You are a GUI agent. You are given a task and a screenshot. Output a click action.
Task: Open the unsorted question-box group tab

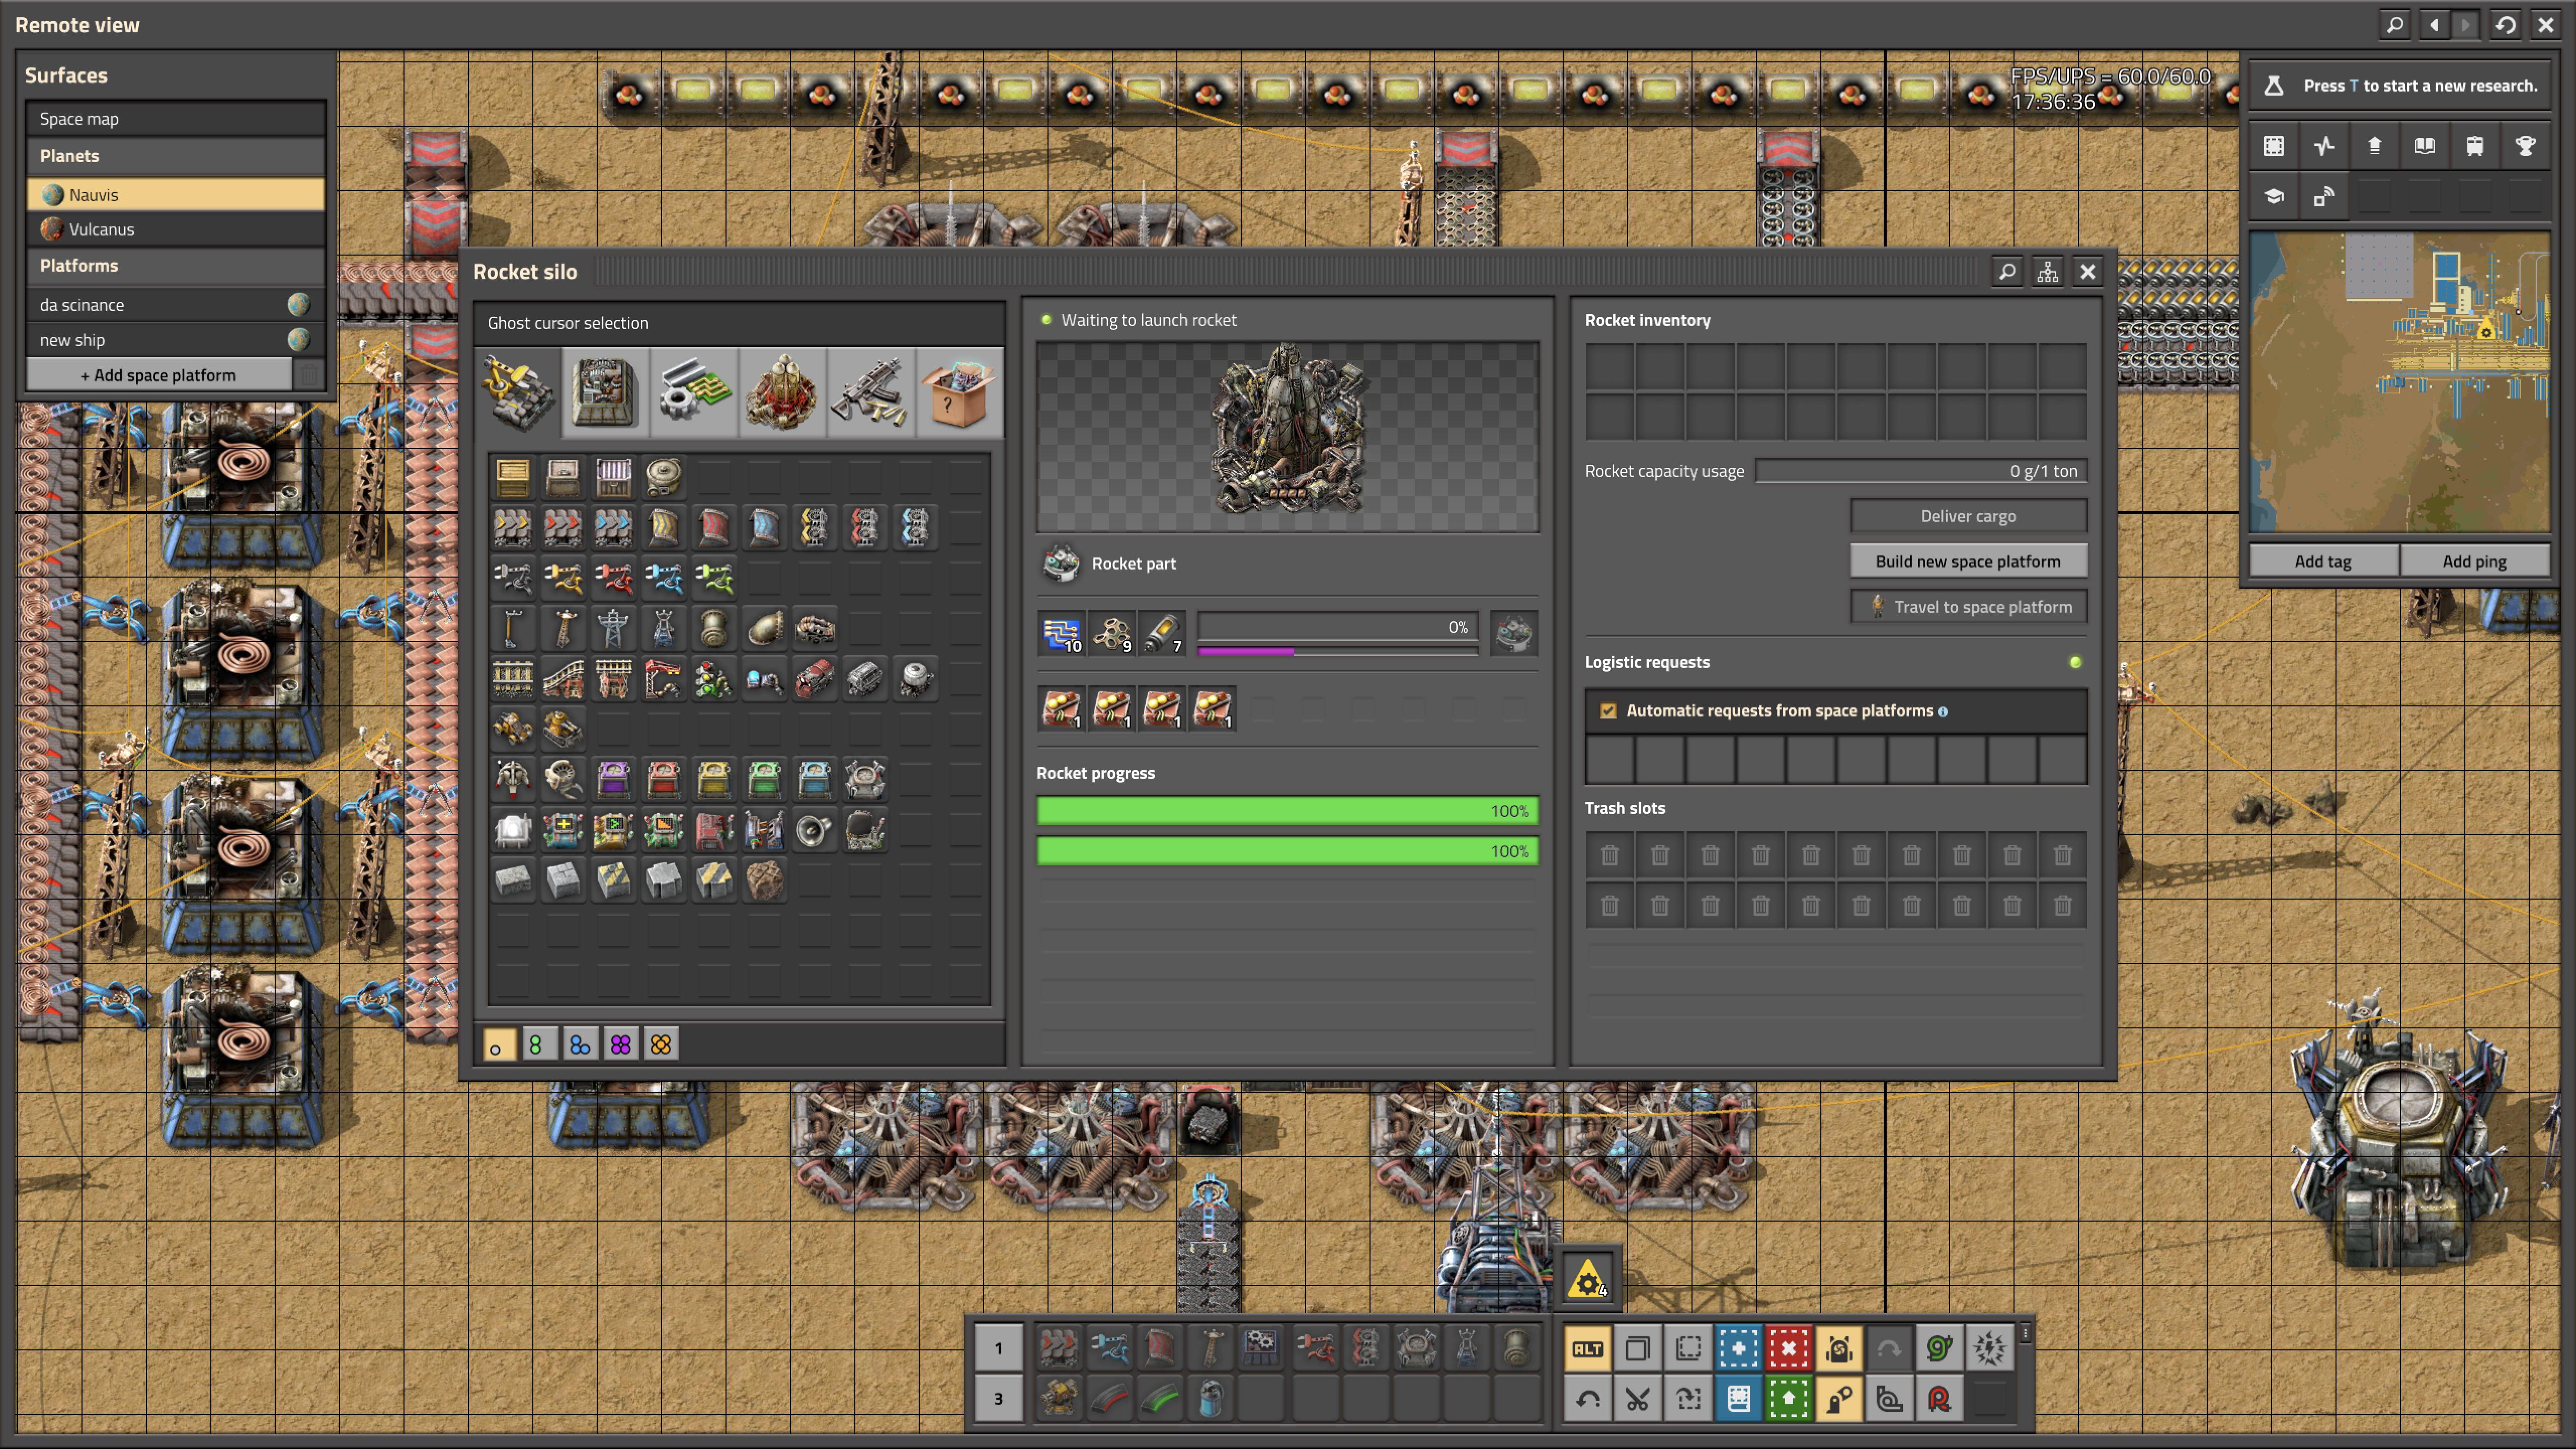coord(959,392)
